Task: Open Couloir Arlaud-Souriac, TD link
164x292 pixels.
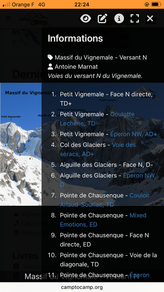Action: point(105,200)
